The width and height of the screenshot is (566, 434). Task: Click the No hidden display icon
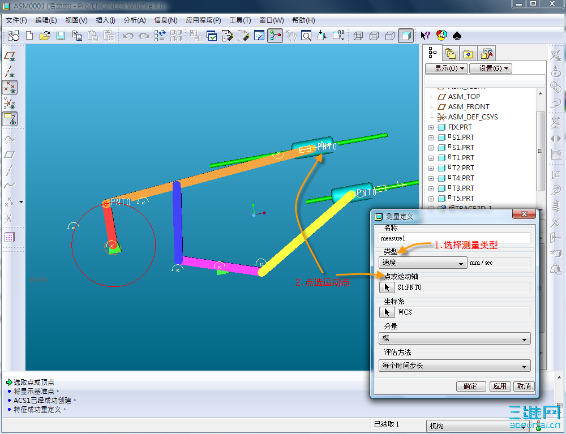click(390, 36)
